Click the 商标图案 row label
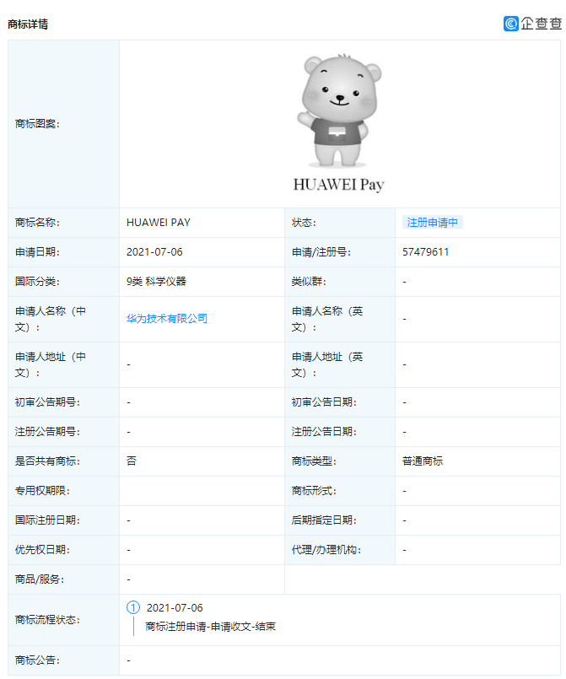The image size is (566, 679). pos(37,124)
